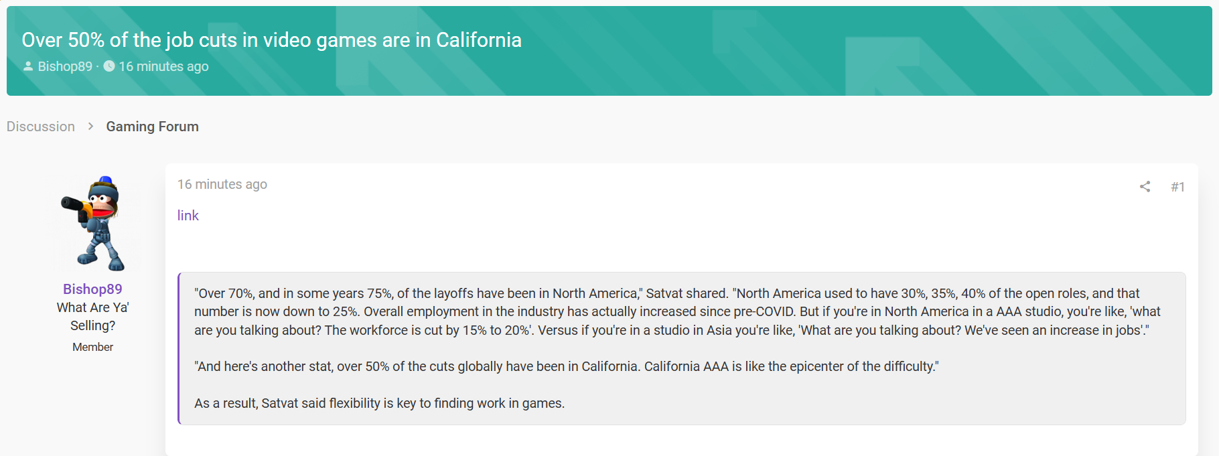Open Bishop89's monkey avatar image
Viewport: 1219px width, 456px height.
(92, 223)
